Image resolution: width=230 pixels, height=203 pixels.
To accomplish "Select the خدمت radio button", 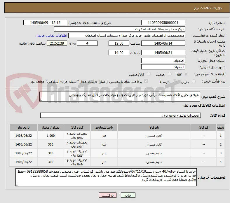I will click(170, 74).
